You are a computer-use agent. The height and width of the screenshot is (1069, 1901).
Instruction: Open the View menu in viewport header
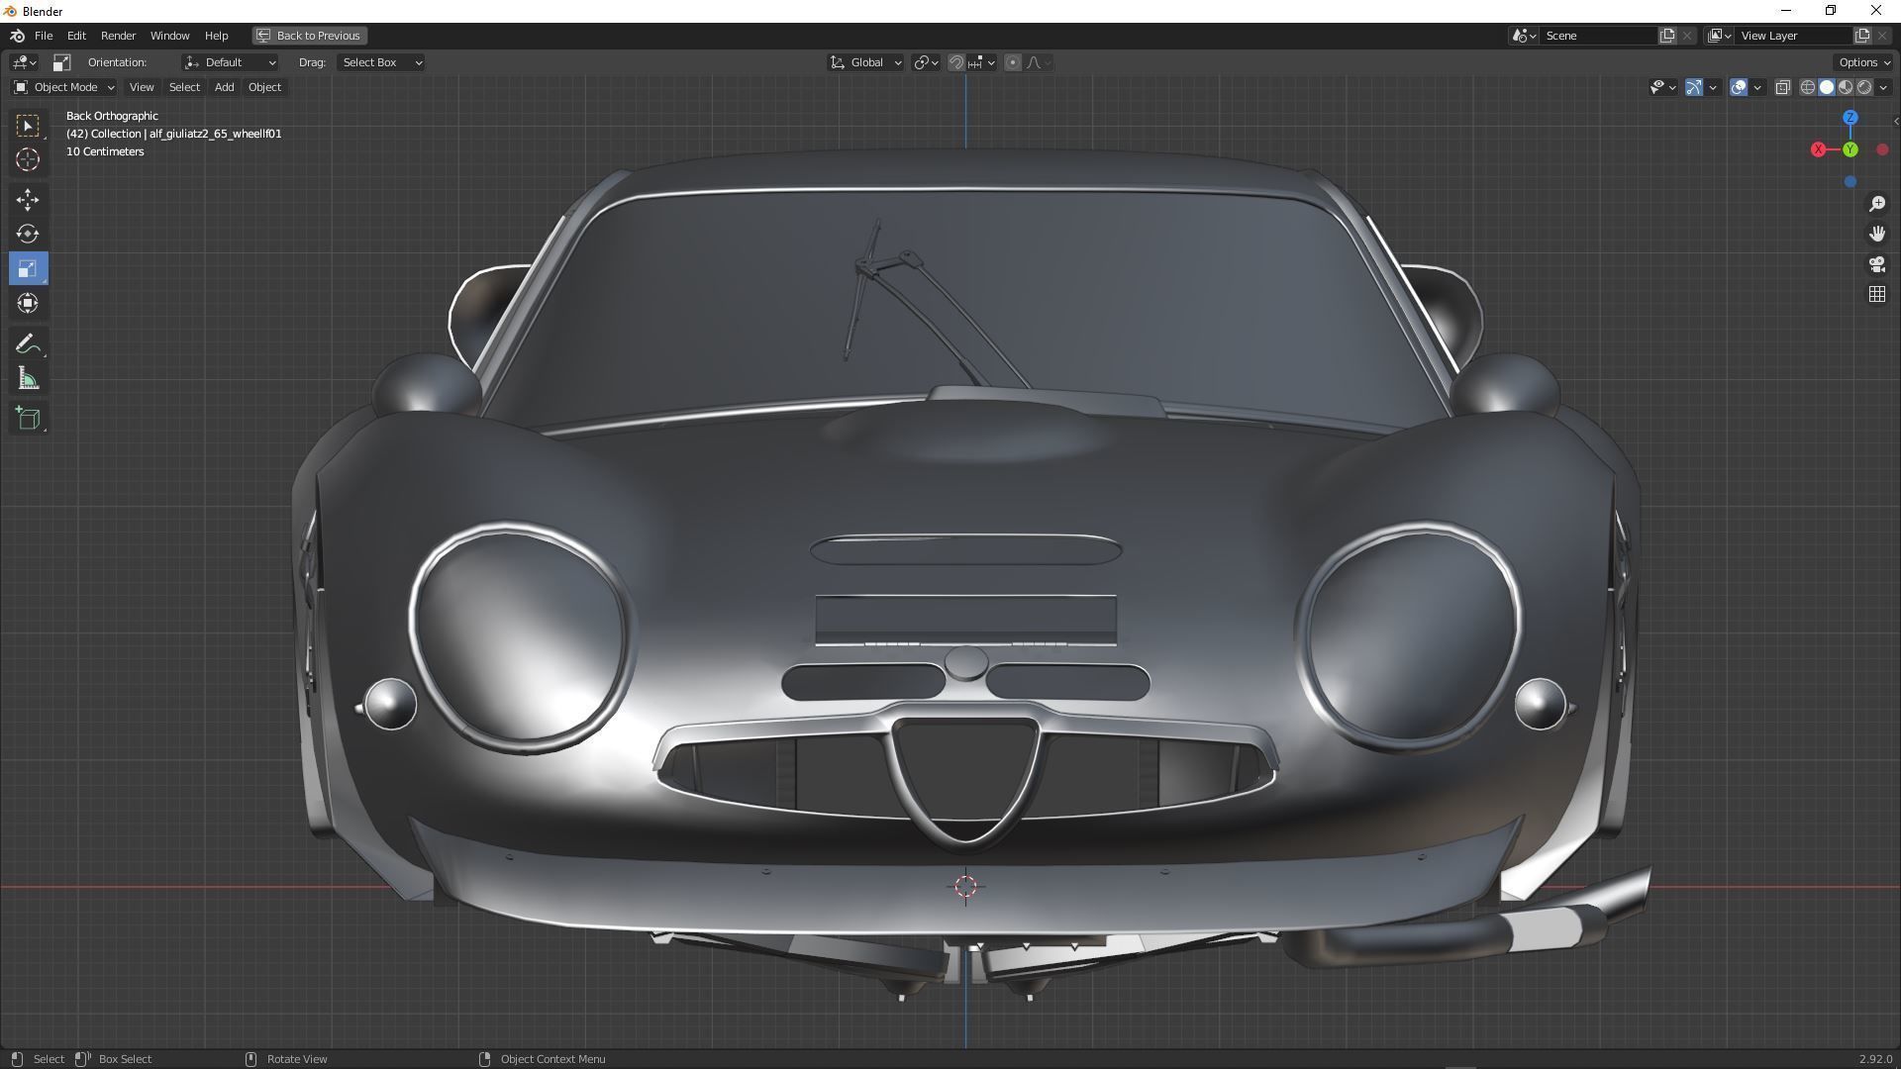click(142, 87)
